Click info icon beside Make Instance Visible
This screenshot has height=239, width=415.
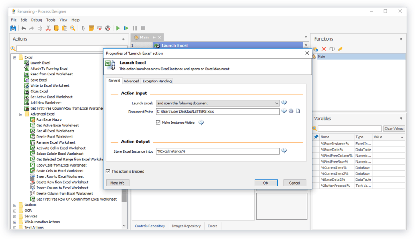point(201,122)
